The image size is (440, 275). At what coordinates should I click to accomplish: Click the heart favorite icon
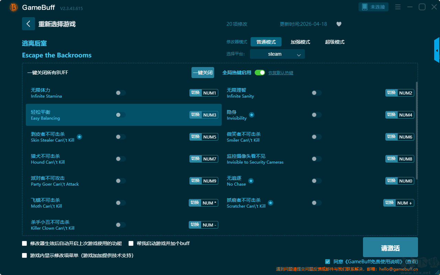(339, 24)
